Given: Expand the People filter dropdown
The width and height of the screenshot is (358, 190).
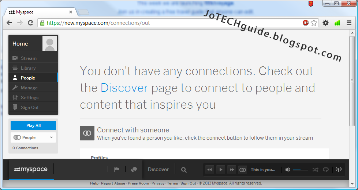Looking at the screenshot, I should [x=33, y=137].
